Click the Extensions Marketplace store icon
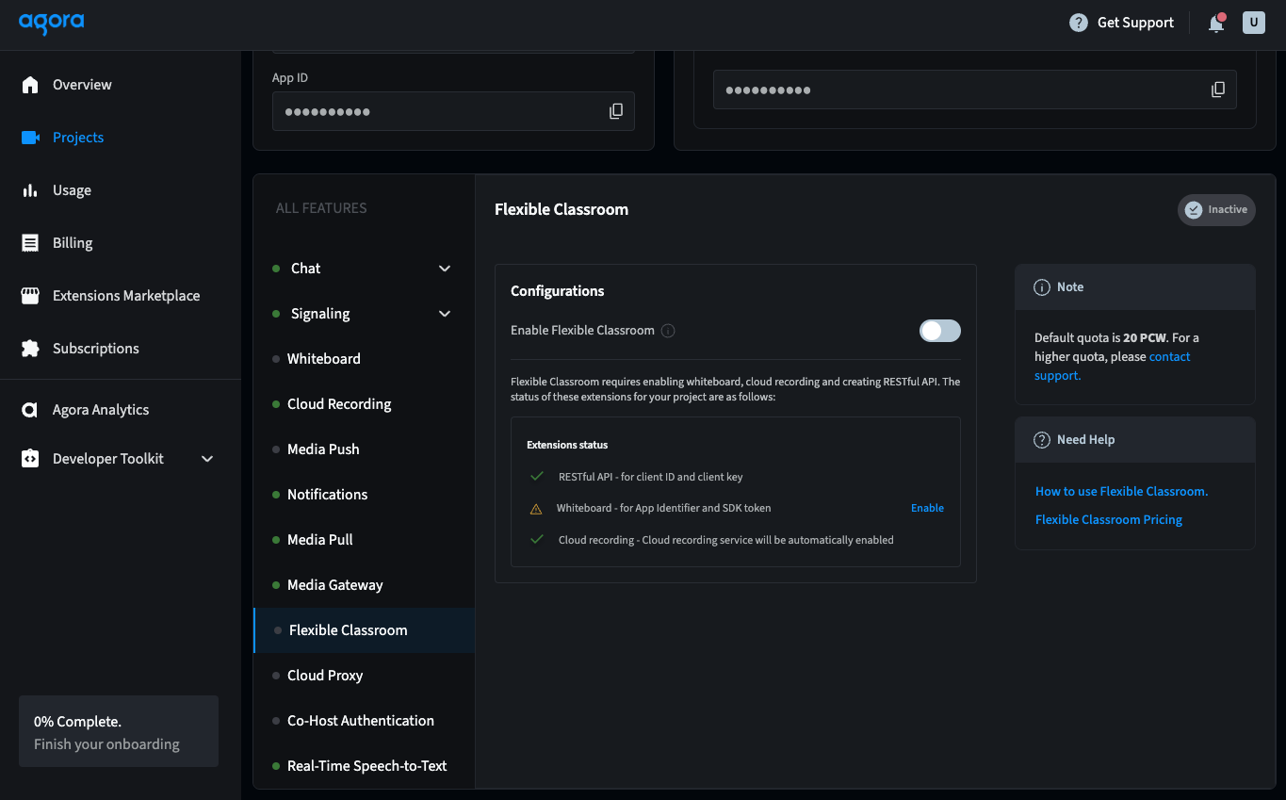Viewport: 1286px width, 800px height. (30, 296)
